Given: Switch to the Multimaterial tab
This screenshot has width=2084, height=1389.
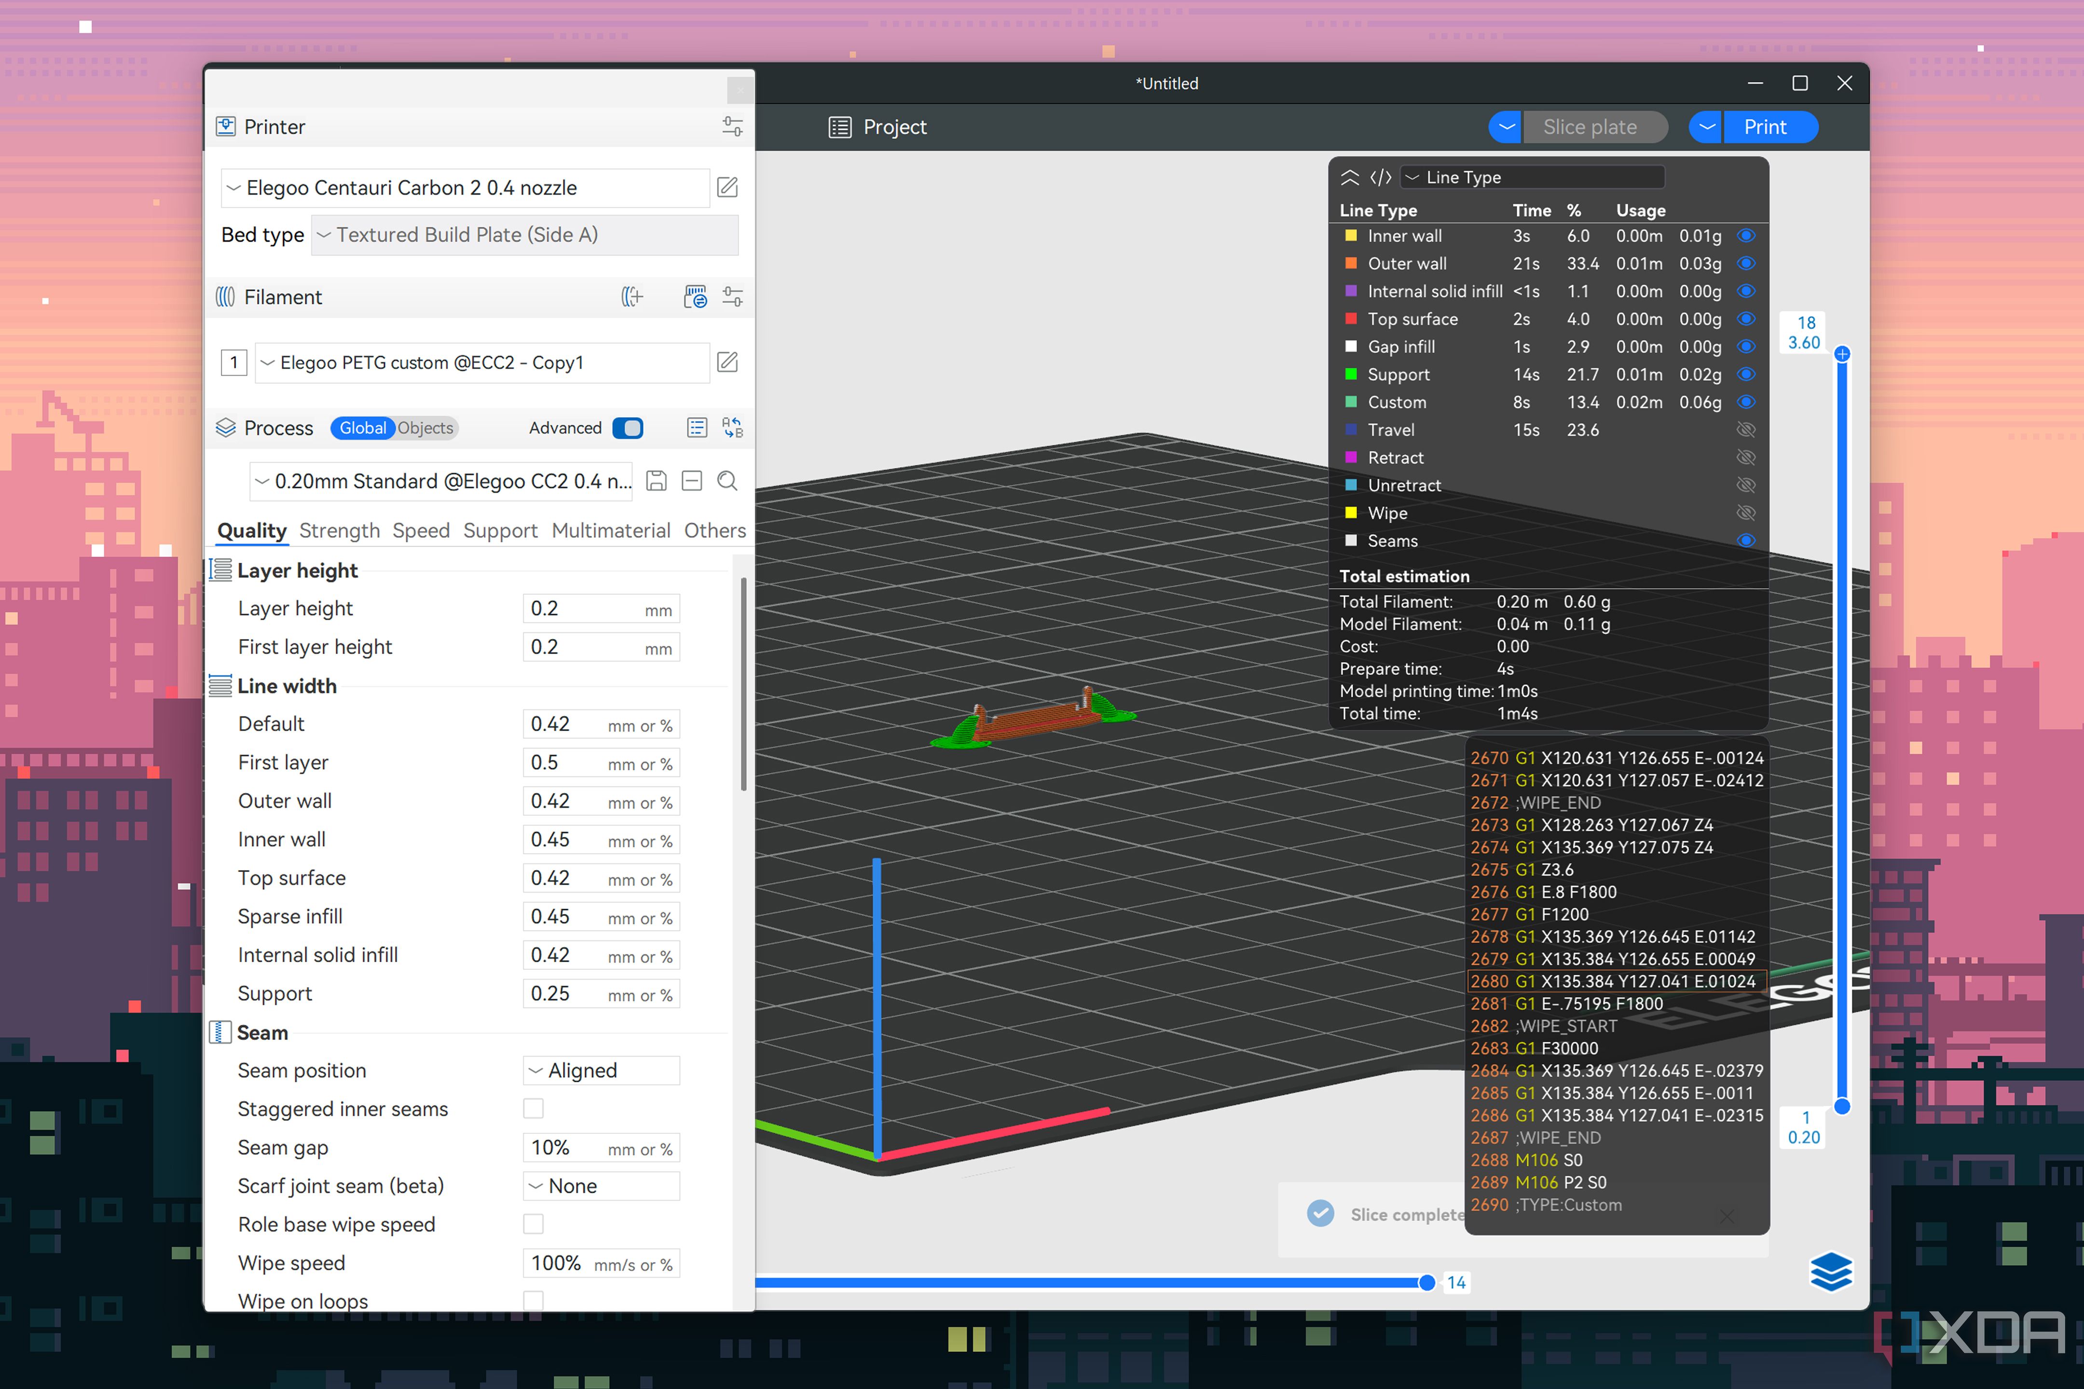Looking at the screenshot, I should (x=611, y=531).
